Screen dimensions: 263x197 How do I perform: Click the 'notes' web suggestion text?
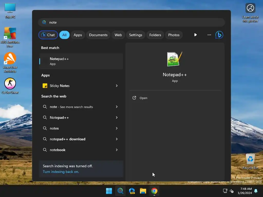pos(54,128)
